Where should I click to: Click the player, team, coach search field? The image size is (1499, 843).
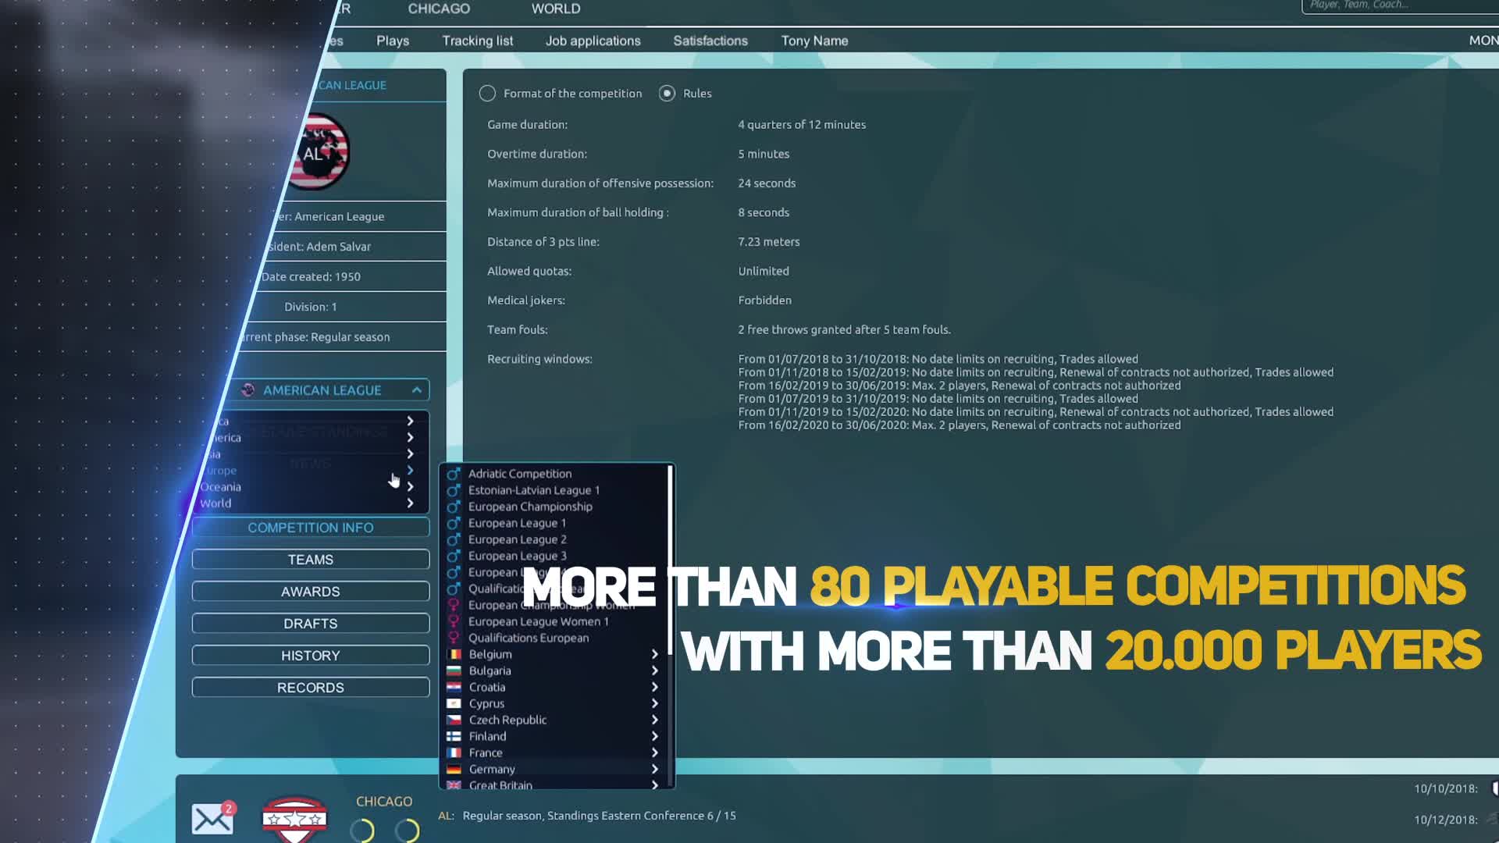pyautogui.click(x=1398, y=5)
